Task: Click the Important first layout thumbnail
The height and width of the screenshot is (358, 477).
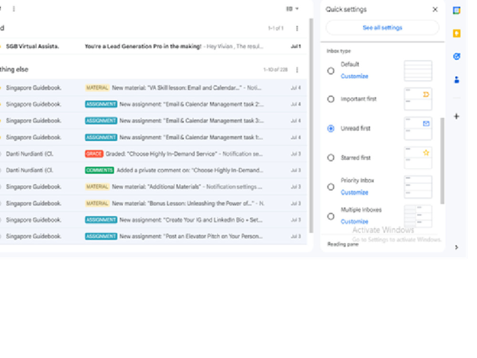Action: [x=418, y=99]
